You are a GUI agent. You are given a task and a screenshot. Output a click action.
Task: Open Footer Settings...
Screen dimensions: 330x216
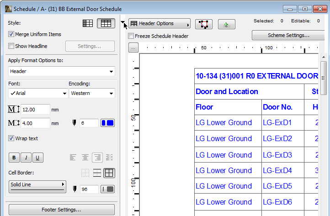coord(61,210)
